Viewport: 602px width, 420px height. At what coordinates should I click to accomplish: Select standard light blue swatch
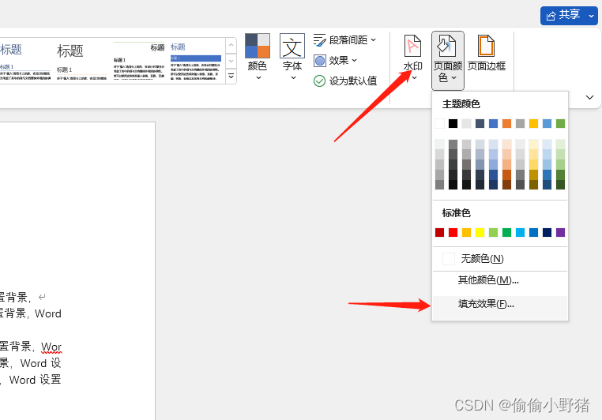click(x=520, y=232)
